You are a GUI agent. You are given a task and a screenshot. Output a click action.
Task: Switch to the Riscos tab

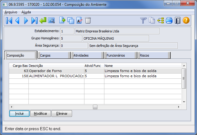click(154, 55)
